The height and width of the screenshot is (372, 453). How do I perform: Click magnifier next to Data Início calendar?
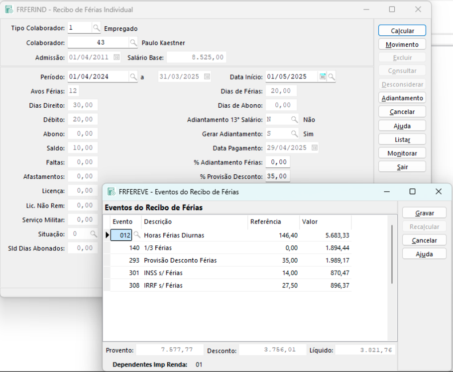[x=331, y=77]
